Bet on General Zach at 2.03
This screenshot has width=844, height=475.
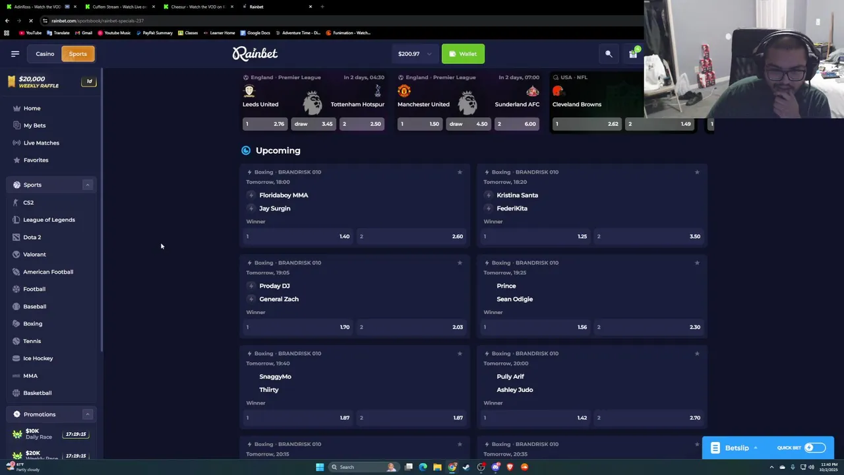click(411, 327)
